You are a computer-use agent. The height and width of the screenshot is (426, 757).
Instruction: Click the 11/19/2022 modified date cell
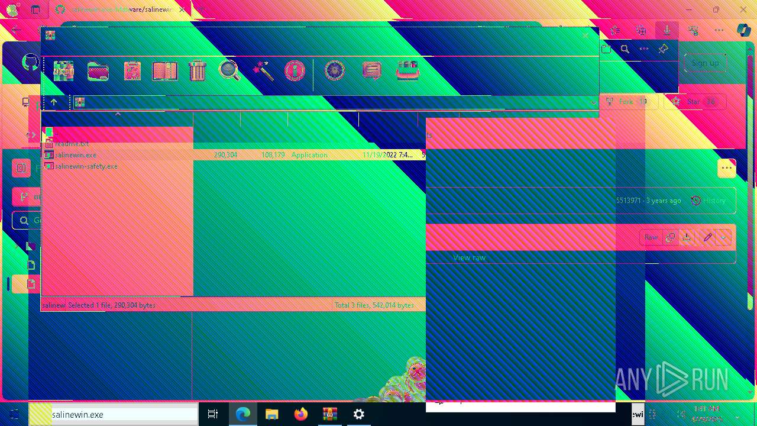coord(388,155)
